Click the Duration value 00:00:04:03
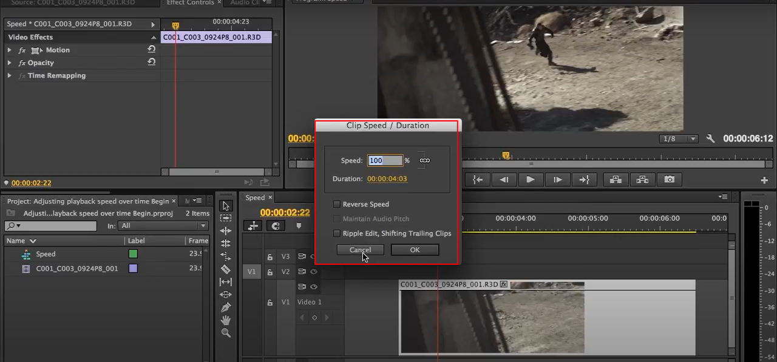This screenshot has width=777, height=362. (x=387, y=179)
